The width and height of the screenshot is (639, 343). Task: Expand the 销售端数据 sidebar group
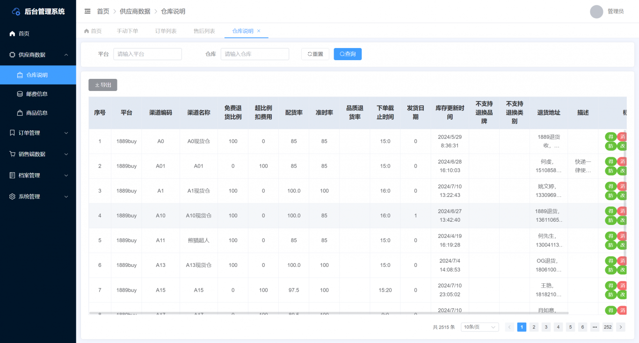click(x=38, y=154)
